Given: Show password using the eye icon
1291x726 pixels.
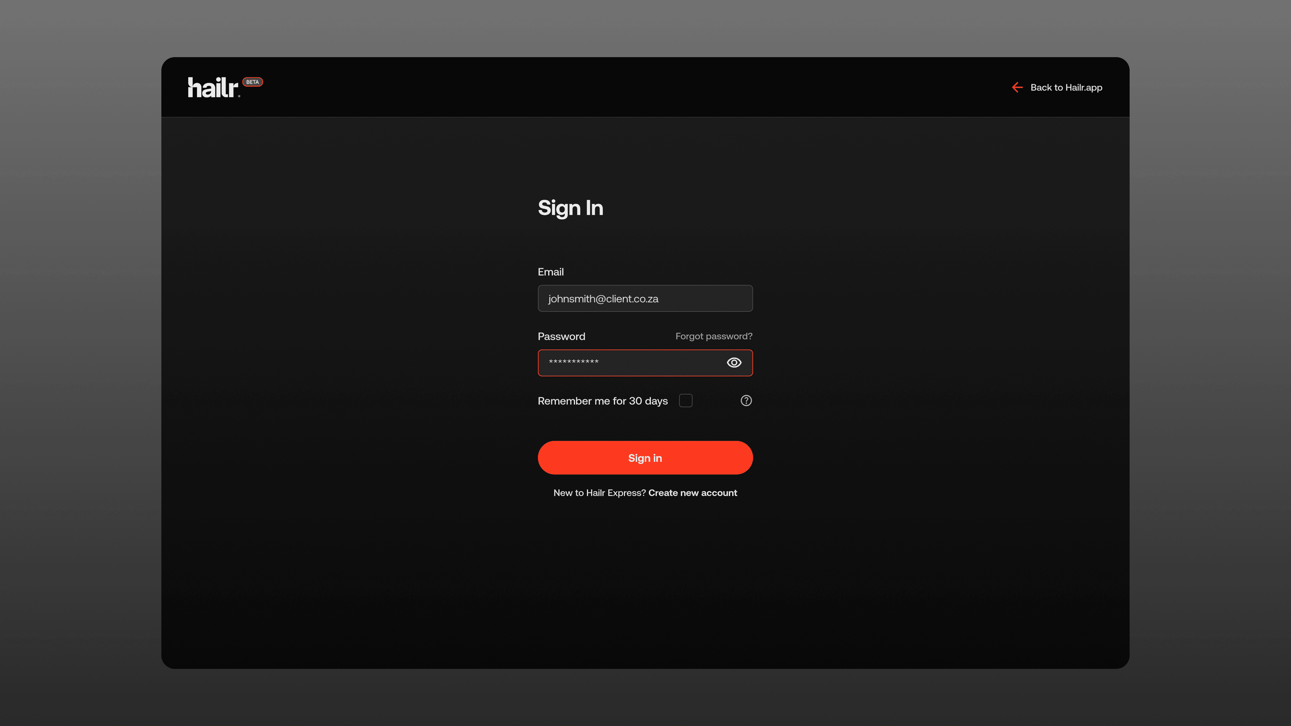Looking at the screenshot, I should click(x=734, y=363).
